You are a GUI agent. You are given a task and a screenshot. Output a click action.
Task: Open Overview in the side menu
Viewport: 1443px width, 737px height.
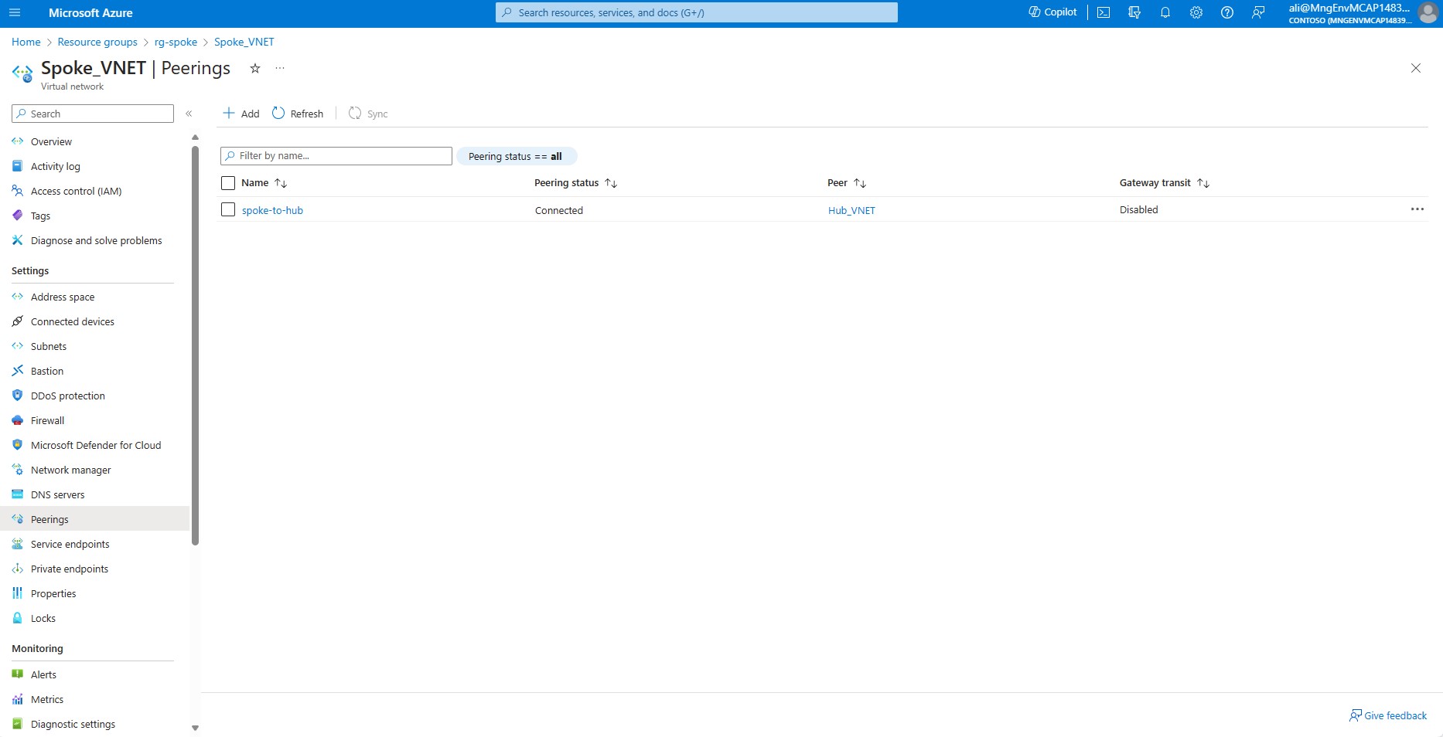(51, 141)
